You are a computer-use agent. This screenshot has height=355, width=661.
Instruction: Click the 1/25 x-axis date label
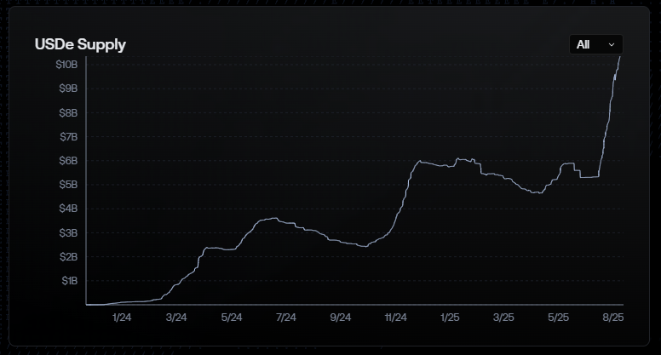[x=449, y=318]
